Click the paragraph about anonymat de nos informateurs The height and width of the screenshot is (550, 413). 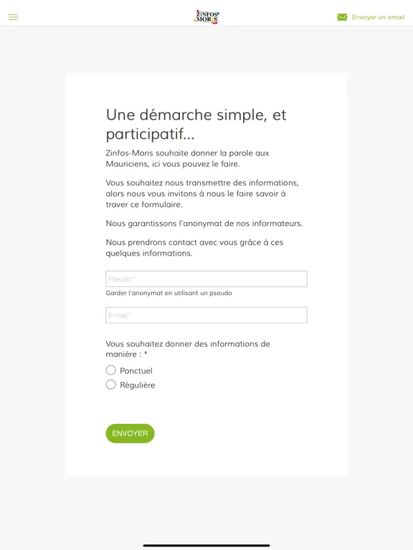204,223
